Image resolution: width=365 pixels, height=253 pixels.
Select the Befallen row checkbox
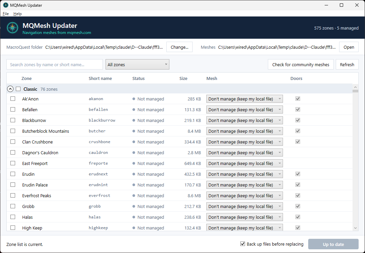pos(13,110)
